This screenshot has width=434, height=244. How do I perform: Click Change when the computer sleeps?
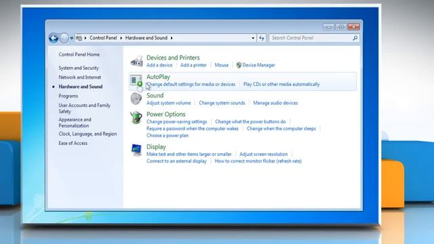(281, 129)
